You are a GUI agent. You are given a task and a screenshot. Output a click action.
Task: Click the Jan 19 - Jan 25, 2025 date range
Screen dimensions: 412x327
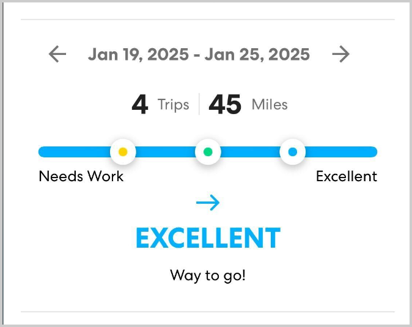tap(199, 54)
